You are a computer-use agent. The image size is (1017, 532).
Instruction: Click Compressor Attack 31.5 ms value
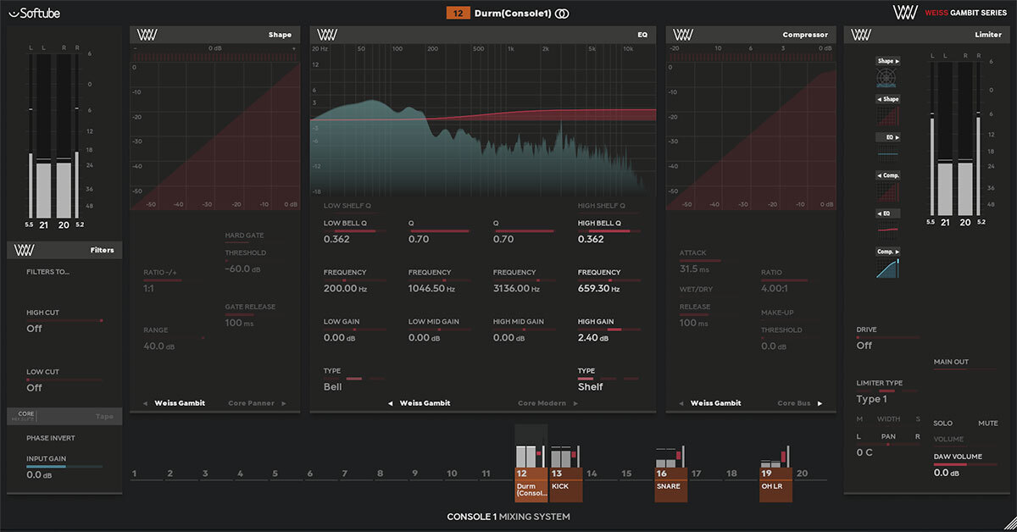click(694, 269)
